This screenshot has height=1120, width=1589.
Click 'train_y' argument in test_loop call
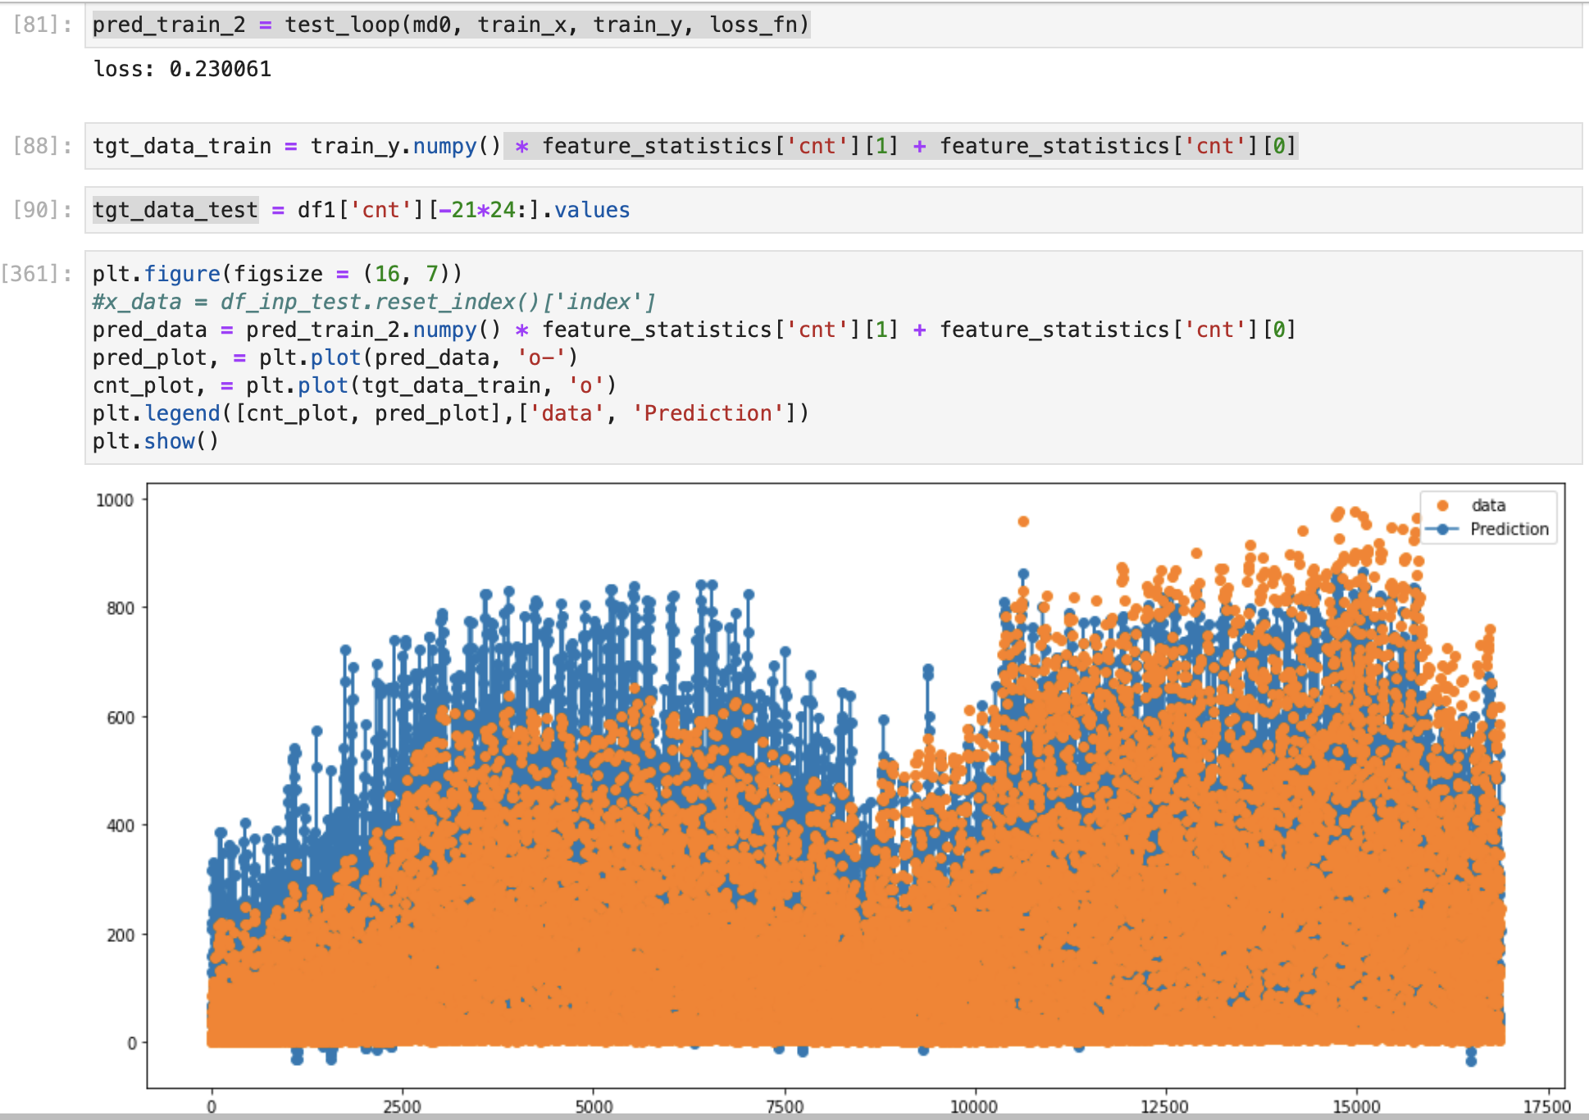[637, 25]
